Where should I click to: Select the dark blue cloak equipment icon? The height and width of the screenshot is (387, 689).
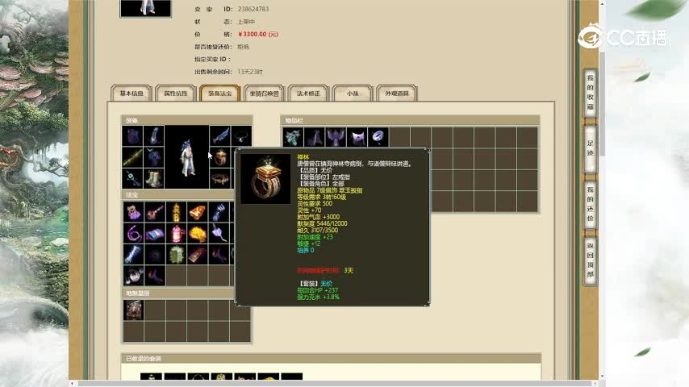pyautogui.click(x=153, y=157)
